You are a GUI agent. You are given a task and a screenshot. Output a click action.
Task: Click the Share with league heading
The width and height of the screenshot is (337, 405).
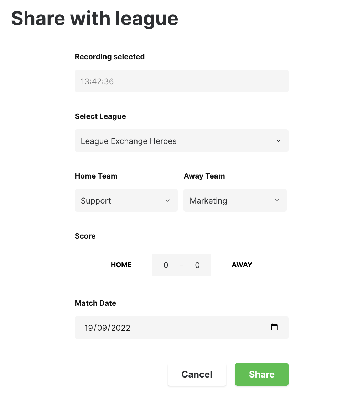pos(94,19)
